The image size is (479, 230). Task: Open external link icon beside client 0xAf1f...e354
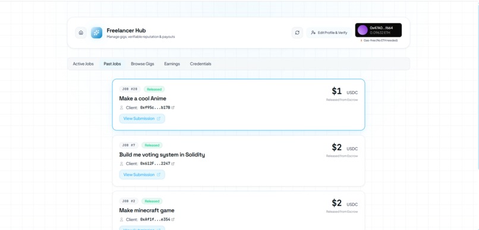coord(173,219)
